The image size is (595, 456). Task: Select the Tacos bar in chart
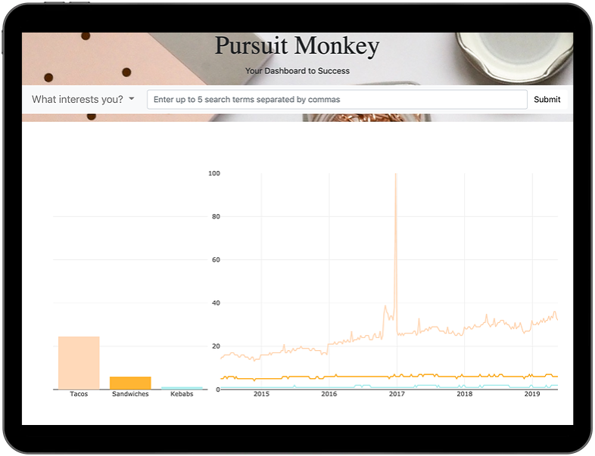79,363
